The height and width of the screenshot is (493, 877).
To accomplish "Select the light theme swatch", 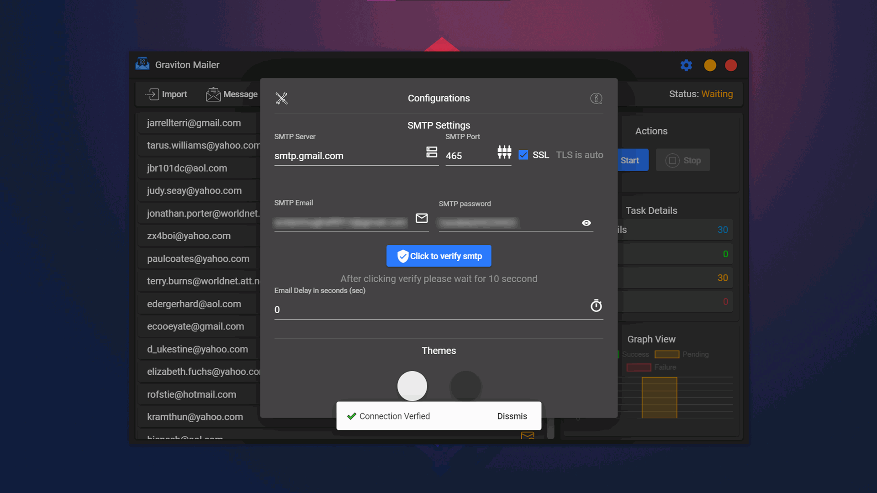I will 412,386.
